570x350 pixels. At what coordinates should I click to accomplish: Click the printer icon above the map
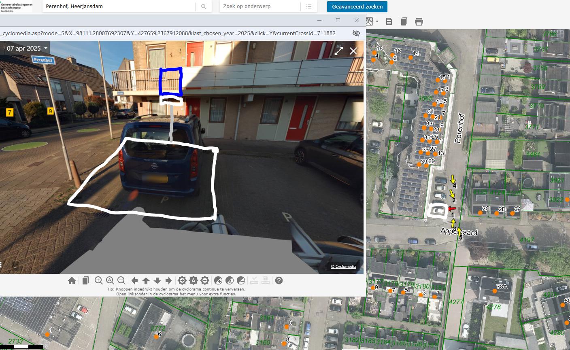coord(419,22)
